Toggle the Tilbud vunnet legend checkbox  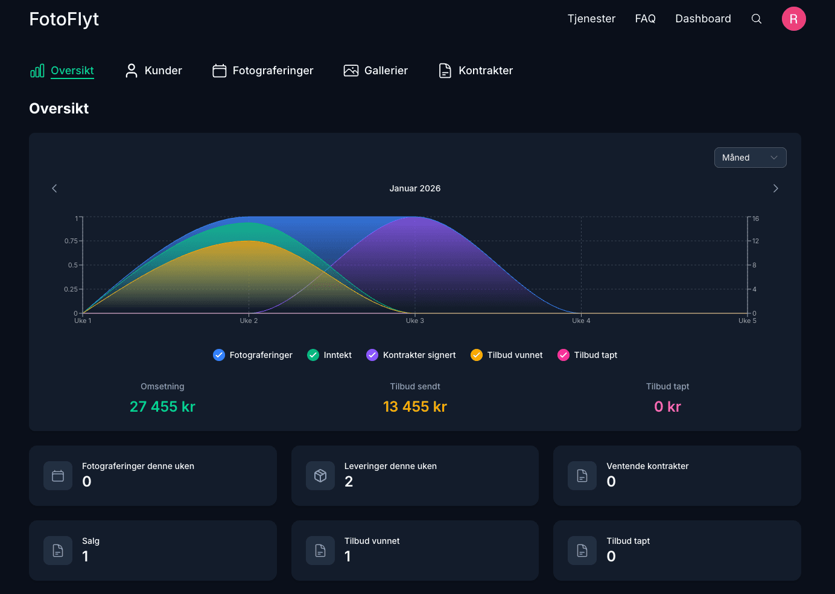click(477, 355)
